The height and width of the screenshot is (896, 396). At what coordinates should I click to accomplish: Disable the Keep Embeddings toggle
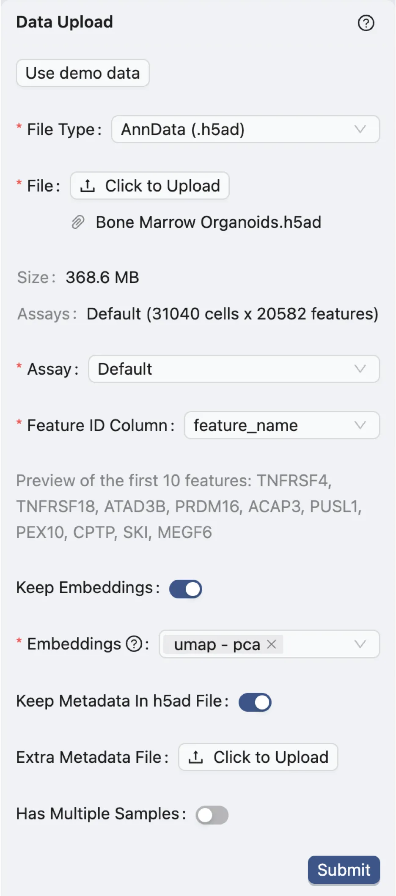click(x=185, y=588)
